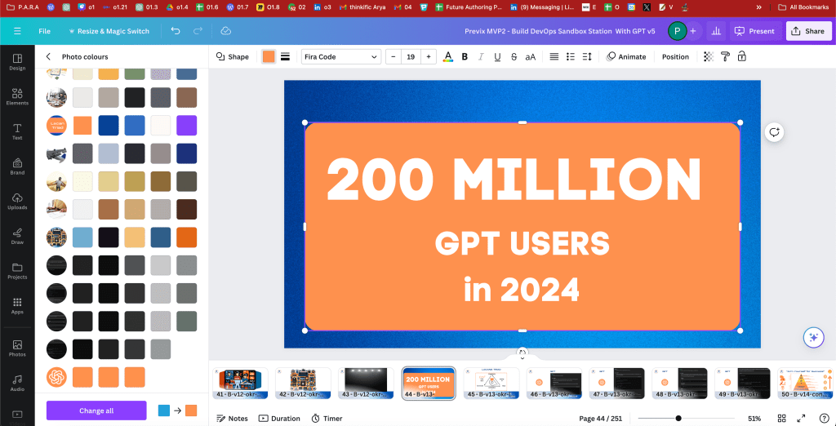Open the File menu
This screenshot has height=426, width=836.
[x=44, y=31]
